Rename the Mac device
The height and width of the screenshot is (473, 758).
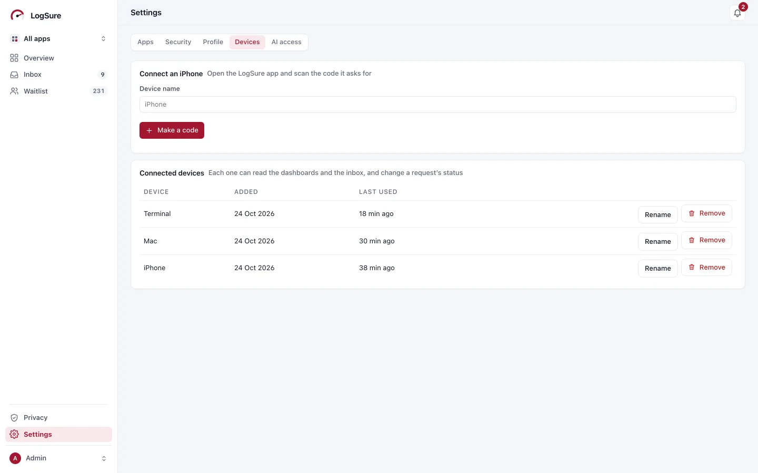coord(657,241)
